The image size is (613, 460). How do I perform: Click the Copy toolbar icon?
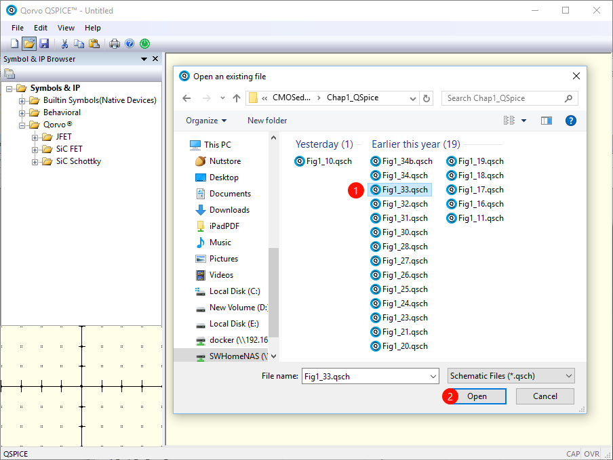click(79, 44)
